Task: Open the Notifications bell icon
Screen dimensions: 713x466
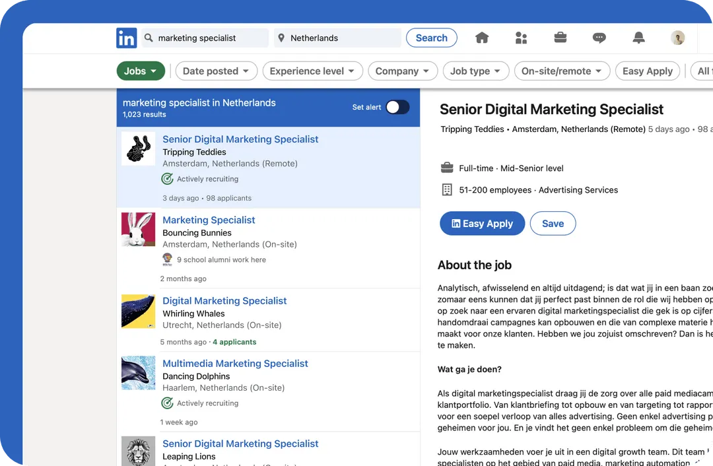Action: (x=638, y=38)
